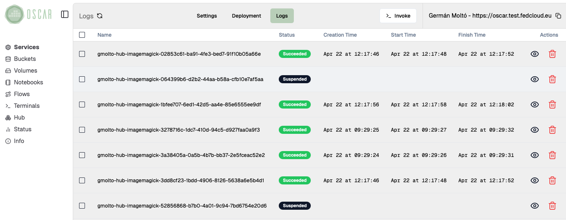Show log for imagemagick-3a38405a job
The width and height of the screenshot is (566, 220).
click(x=534, y=155)
